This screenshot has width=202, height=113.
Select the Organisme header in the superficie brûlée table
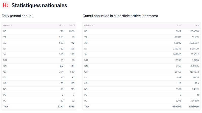tap(89, 25)
